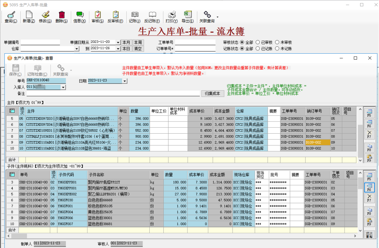Click the F7 delete-row icon beside 主件 table
This screenshot has width=379, height=248.
369,134
